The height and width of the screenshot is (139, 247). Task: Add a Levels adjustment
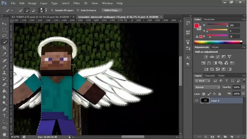point(212,57)
